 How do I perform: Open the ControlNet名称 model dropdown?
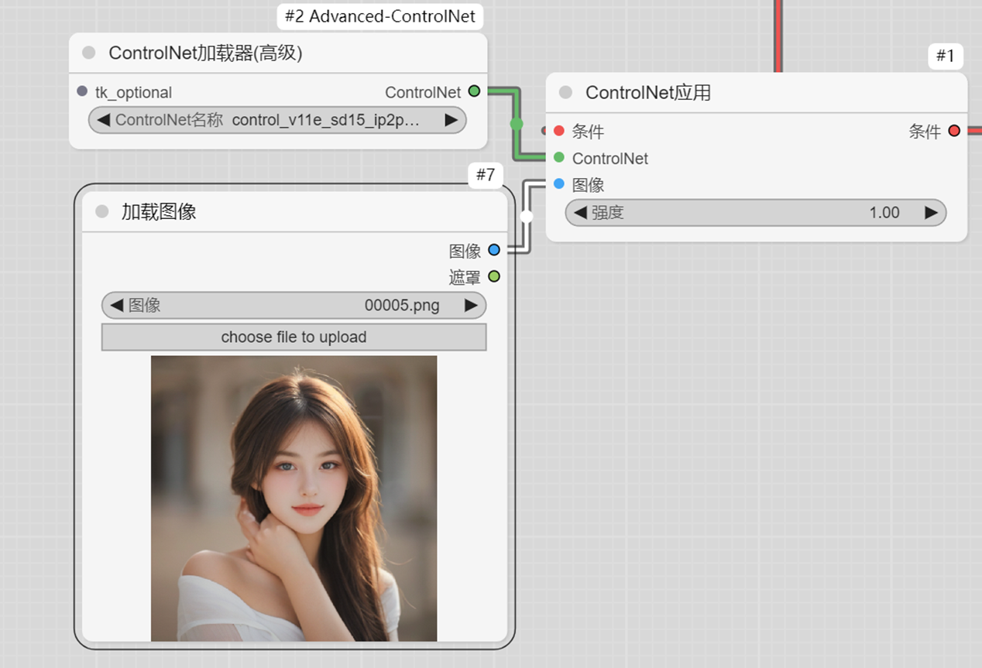tap(277, 120)
